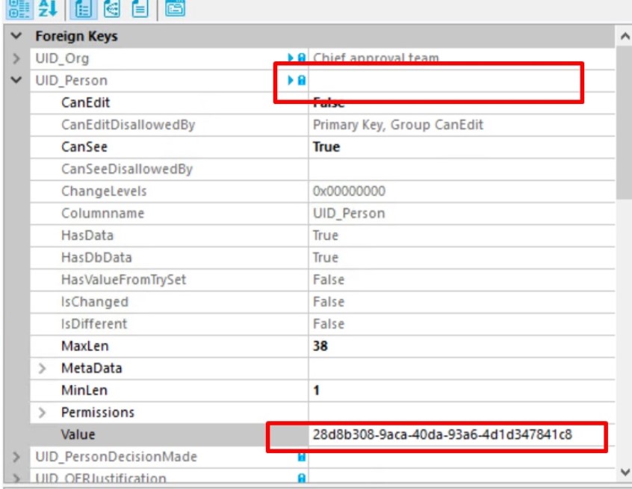Viewport: 632px width, 489px height.
Task: Click the IsDifferent value False
Action: 329,324
